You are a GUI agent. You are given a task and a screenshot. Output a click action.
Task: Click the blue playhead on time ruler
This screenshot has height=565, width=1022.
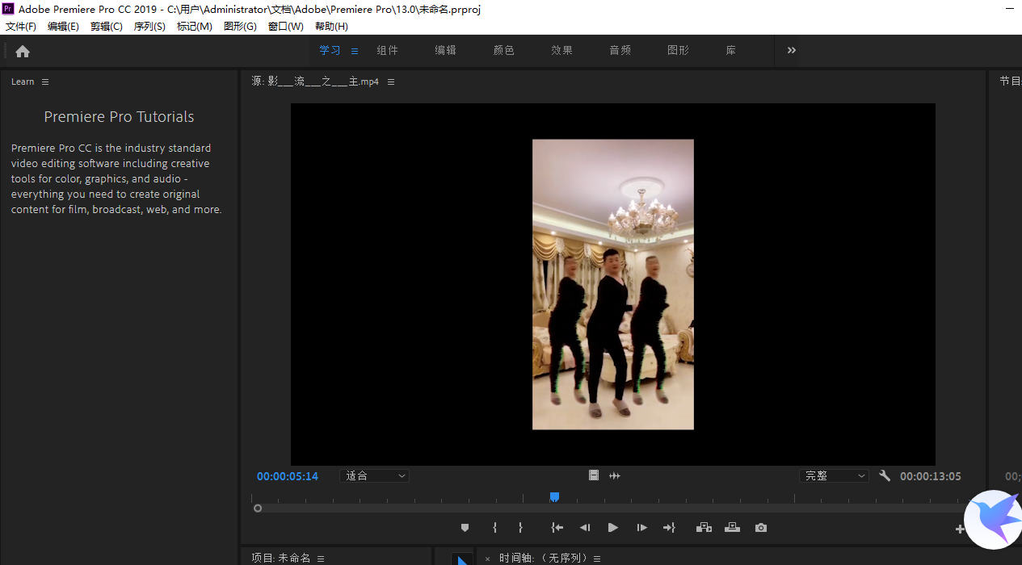(554, 497)
